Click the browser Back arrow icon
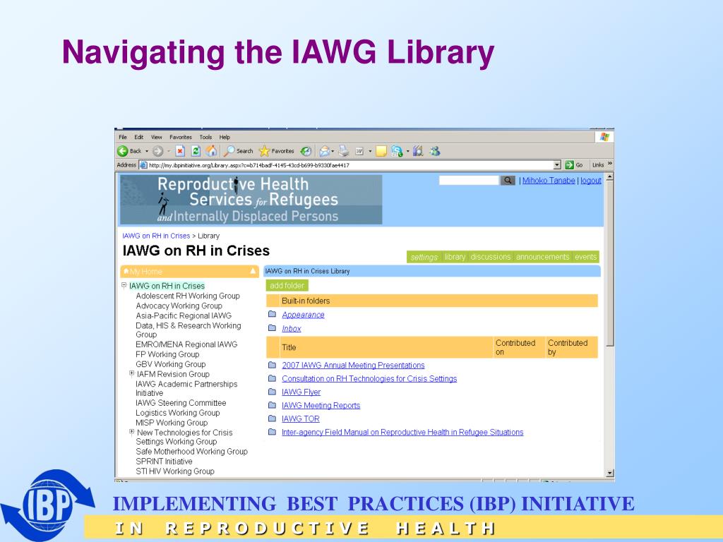The width and height of the screenshot is (723, 542). [x=123, y=151]
